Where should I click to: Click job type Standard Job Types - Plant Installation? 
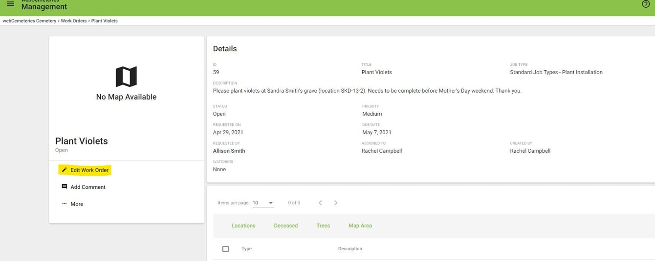[556, 72]
